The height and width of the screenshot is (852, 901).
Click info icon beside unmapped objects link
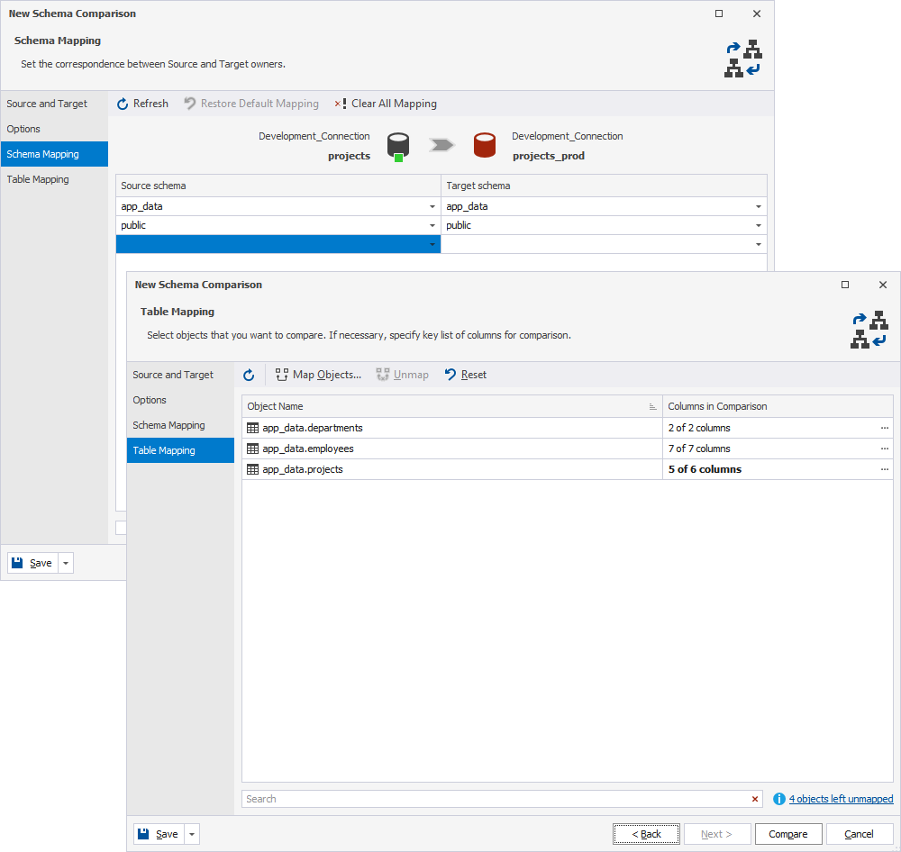pos(779,799)
